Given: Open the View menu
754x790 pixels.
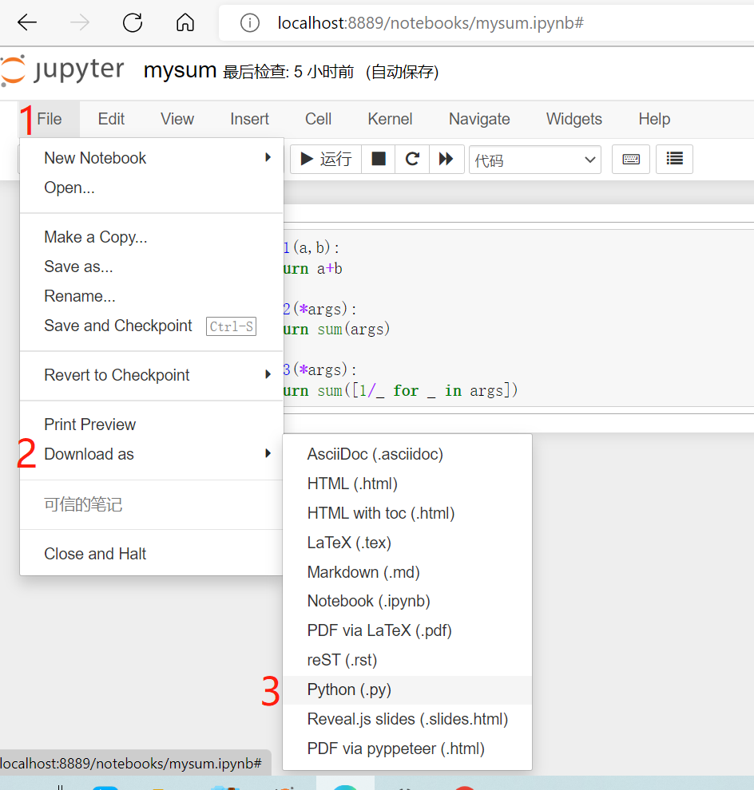Looking at the screenshot, I should pyautogui.click(x=177, y=119).
